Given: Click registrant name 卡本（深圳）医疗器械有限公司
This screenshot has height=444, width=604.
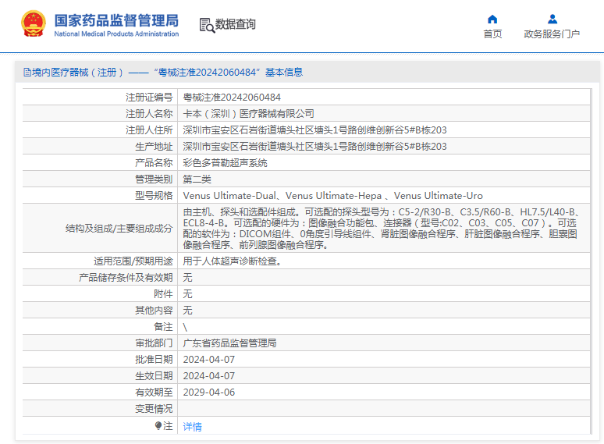Looking at the screenshot, I should pyautogui.click(x=248, y=114).
